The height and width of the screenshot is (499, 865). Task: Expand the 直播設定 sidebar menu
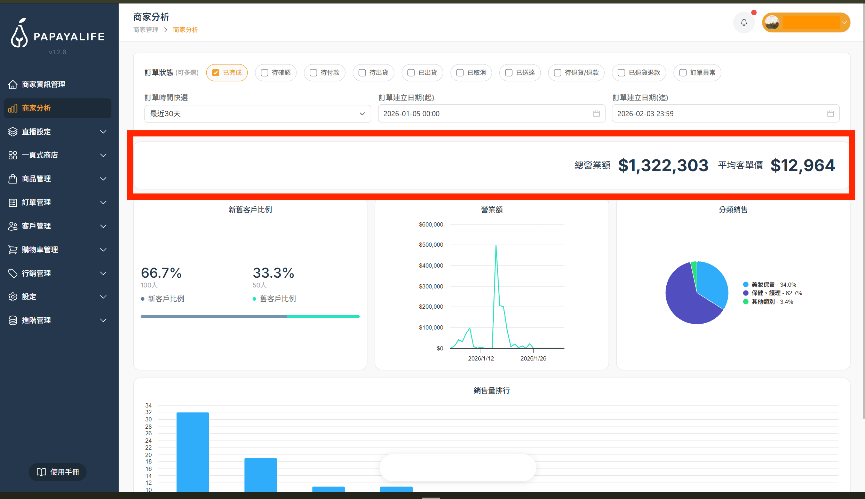point(57,132)
